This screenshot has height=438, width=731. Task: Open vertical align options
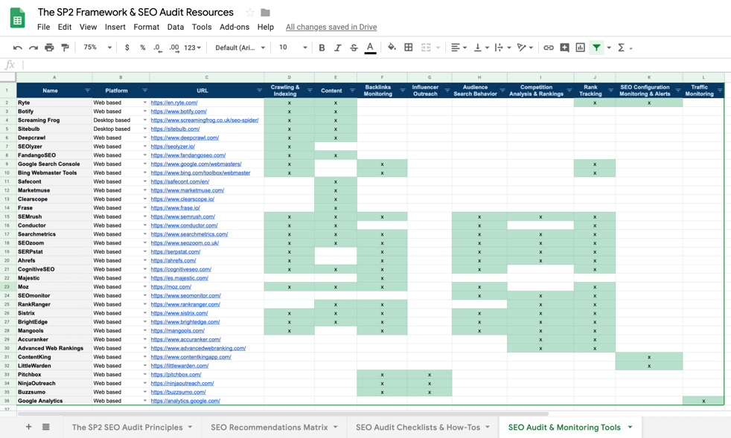point(481,48)
